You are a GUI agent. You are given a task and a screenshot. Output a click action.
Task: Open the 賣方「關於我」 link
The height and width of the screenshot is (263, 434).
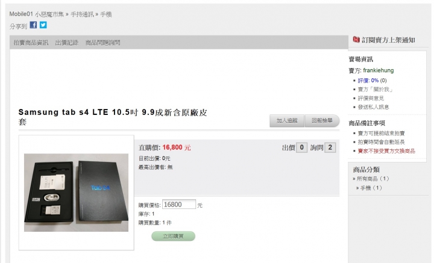point(376,89)
